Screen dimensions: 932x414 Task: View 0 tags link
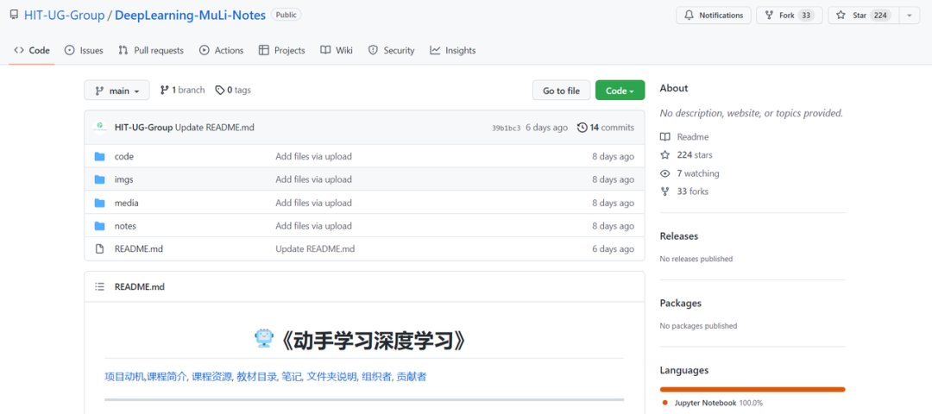(233, 91)
